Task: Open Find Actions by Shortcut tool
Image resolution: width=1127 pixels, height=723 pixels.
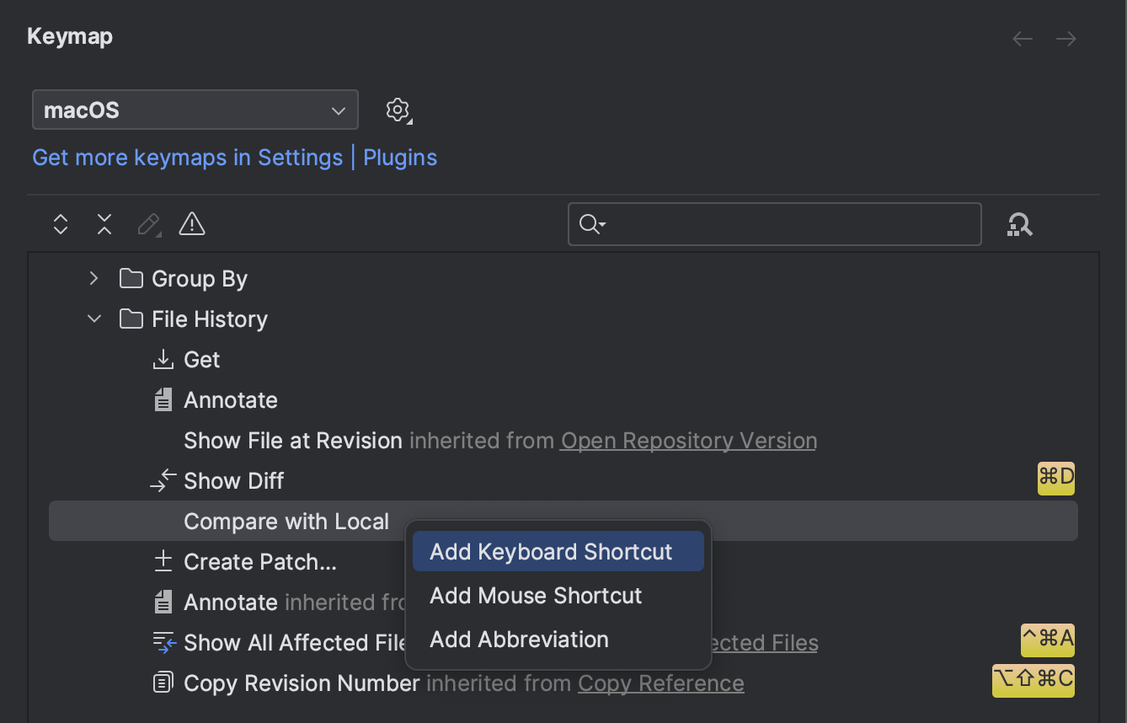Action: 1020,224
